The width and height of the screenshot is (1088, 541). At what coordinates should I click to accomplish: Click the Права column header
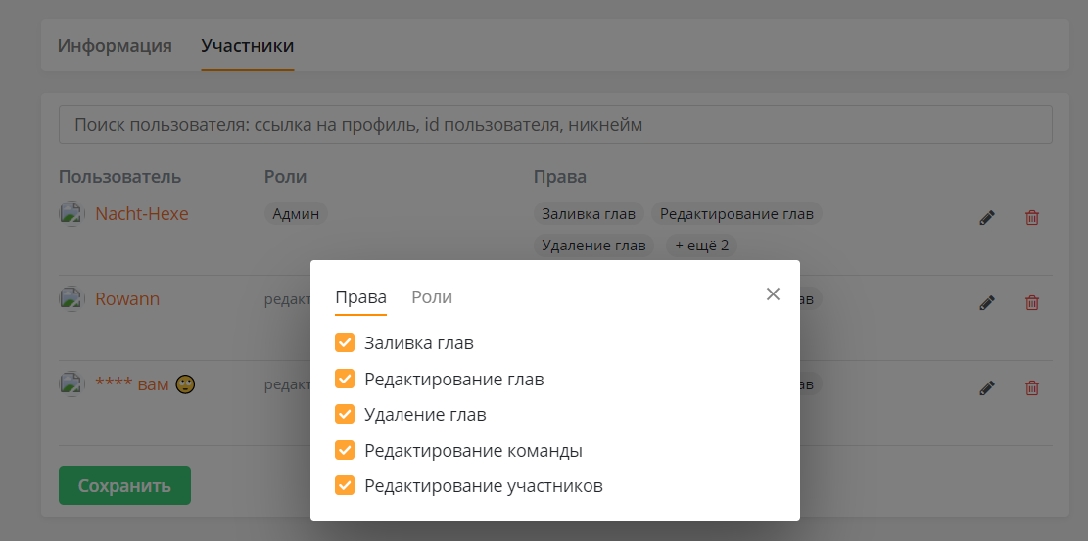pos(560,177)
